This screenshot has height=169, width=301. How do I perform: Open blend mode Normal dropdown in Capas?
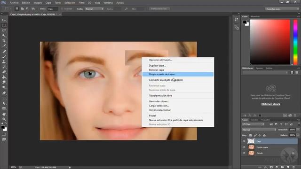[x=259, y=130]
